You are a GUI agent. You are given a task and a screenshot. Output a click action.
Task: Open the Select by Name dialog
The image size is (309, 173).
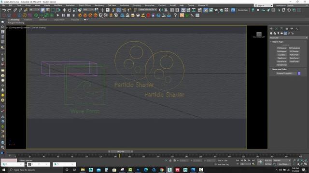pos(48,10)
